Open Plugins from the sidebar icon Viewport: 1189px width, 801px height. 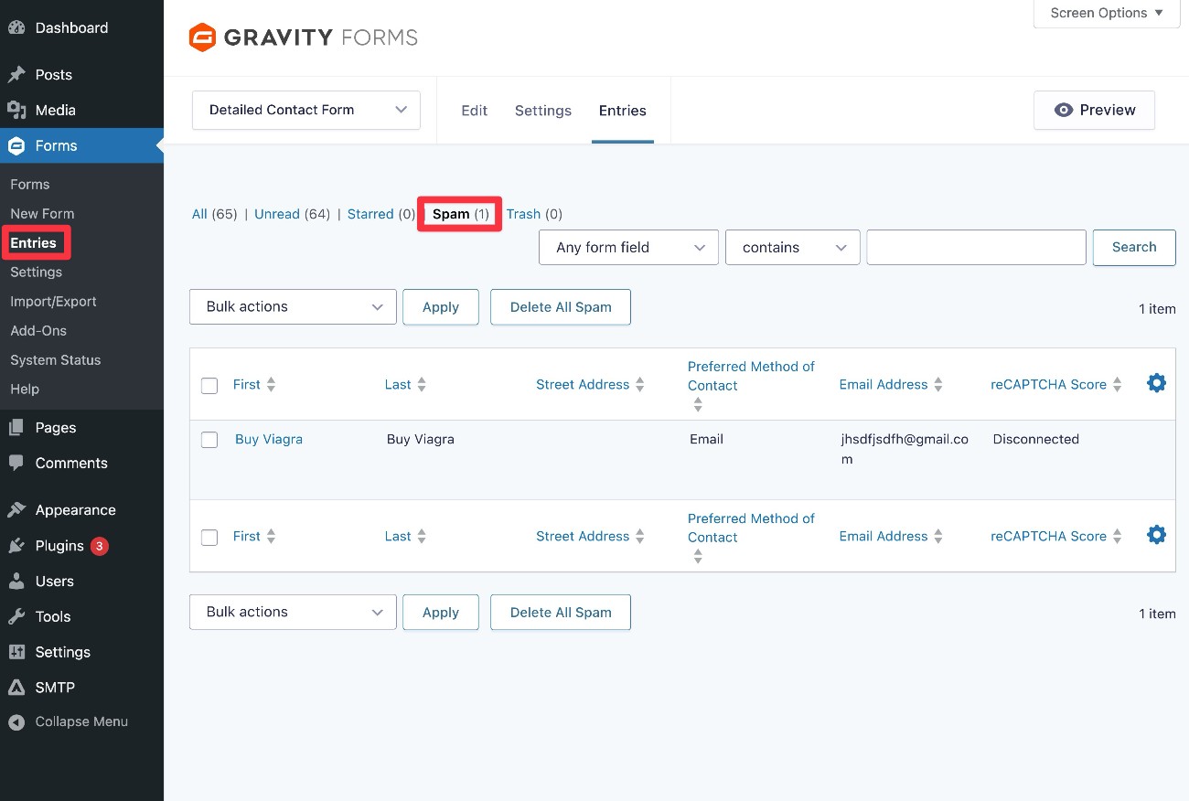[x=16, y=546]
